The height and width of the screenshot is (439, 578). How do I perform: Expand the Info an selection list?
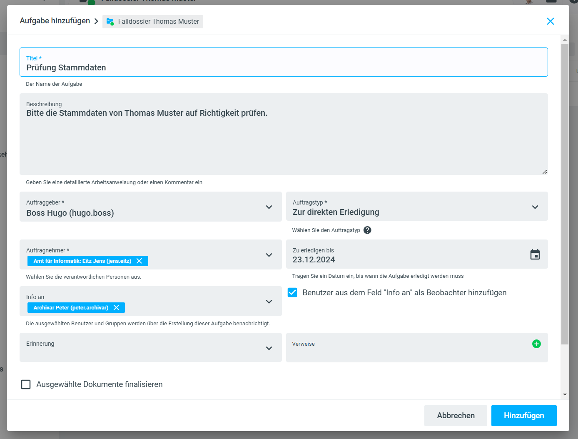point(269,302)
